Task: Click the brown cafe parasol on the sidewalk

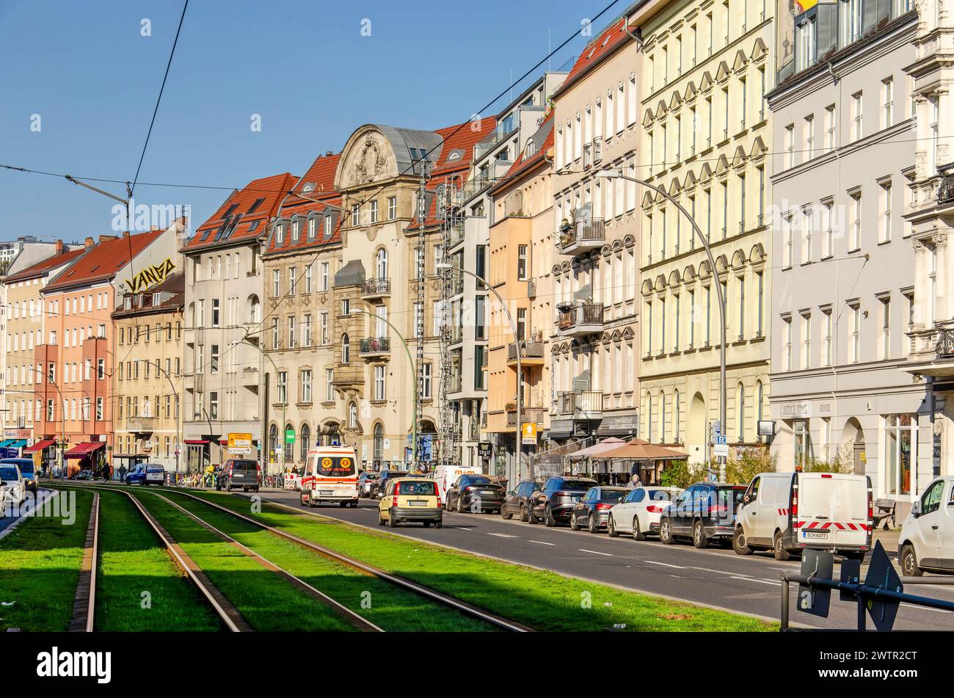Action: pyautogui.click(x=638, y=450)
